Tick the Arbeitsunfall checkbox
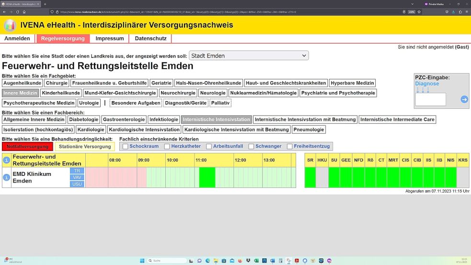 click(x=209, y=146)
